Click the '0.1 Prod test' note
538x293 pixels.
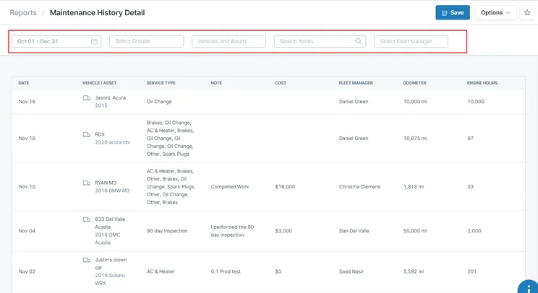(x=226, y=271)
